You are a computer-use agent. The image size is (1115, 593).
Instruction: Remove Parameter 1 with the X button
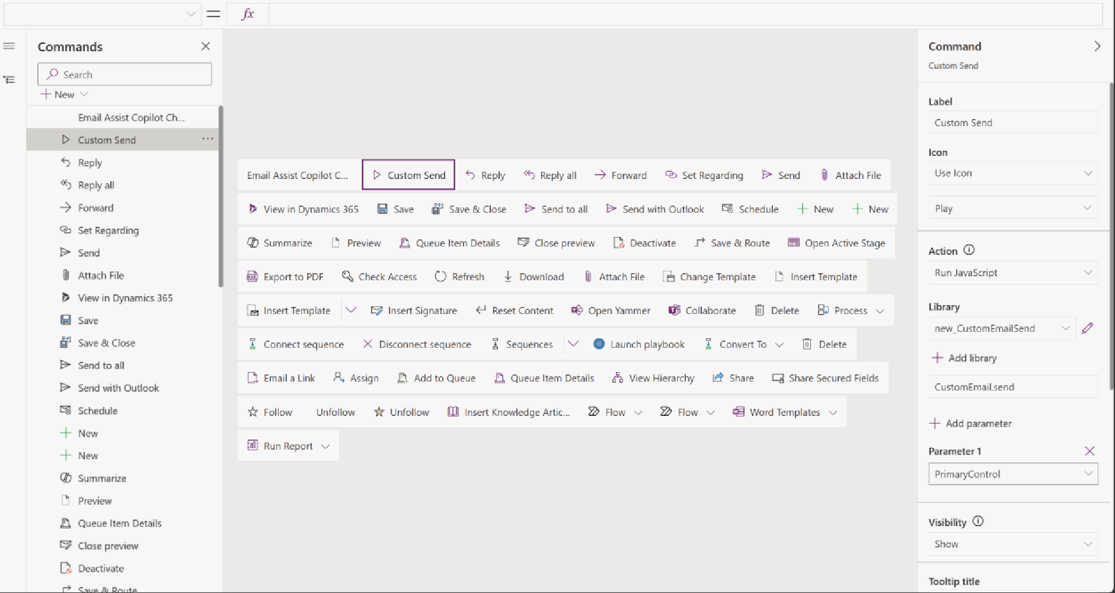1090,451
